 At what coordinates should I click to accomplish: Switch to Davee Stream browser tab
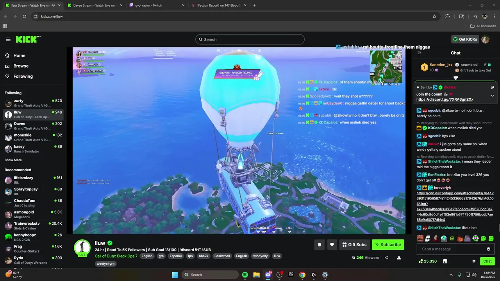click(x=95, y=5)
